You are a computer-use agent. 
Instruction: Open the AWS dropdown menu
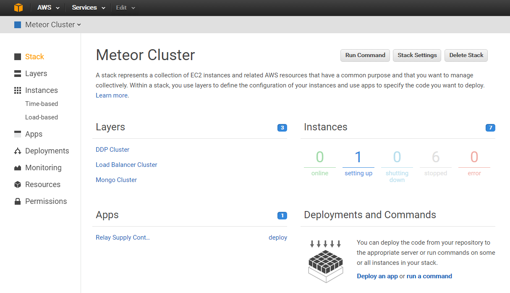pyautogui.click(x=48, y=8)
